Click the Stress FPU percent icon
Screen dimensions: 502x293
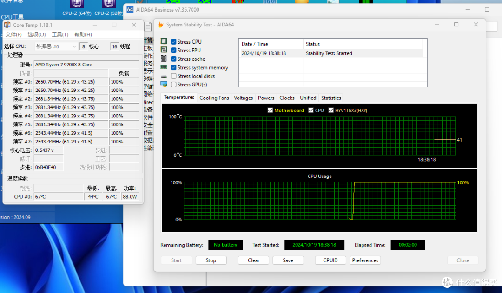(164, 50)
